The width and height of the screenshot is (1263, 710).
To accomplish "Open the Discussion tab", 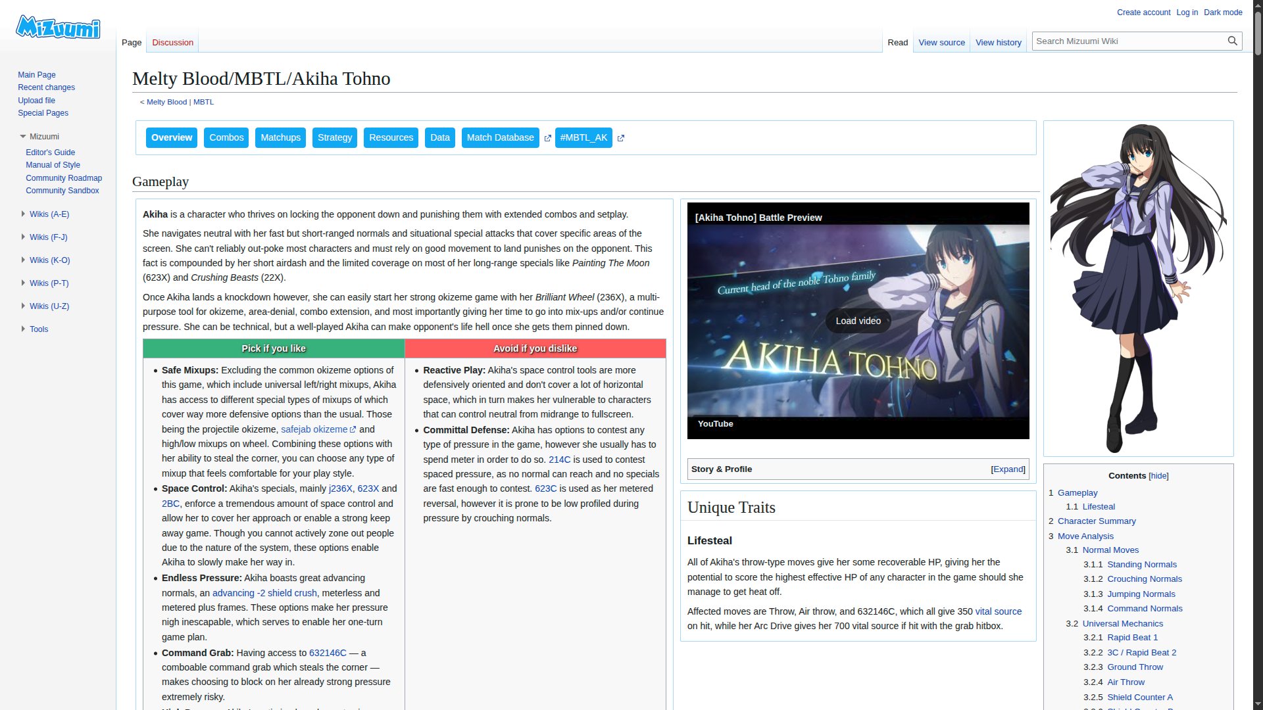I will point(172,43).
